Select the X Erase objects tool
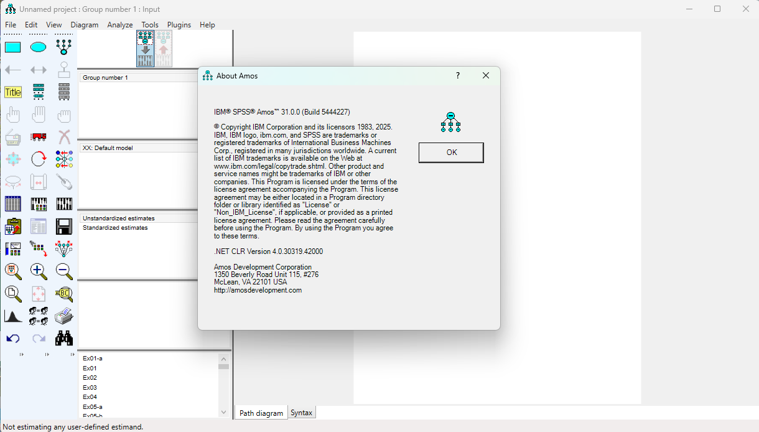The height and width of the screenshot is (432, 759). tap(64, 137)
